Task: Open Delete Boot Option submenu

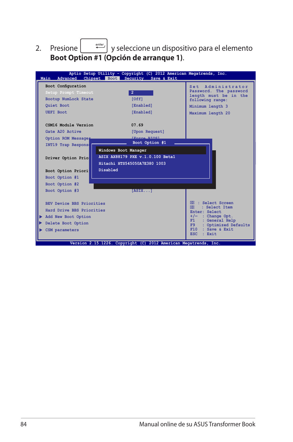Action: (x=67, y=223)
